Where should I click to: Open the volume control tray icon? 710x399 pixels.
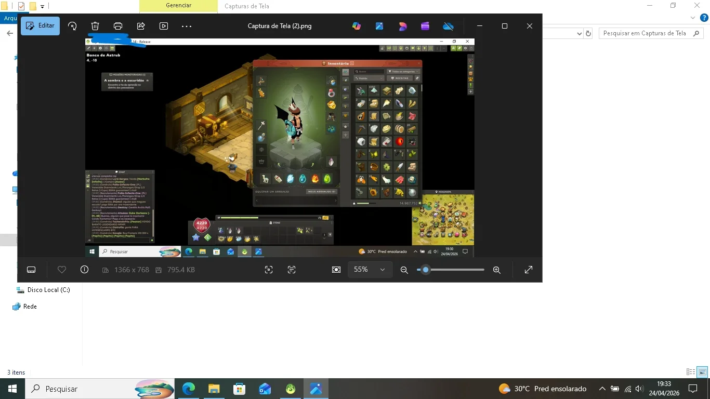639,389
